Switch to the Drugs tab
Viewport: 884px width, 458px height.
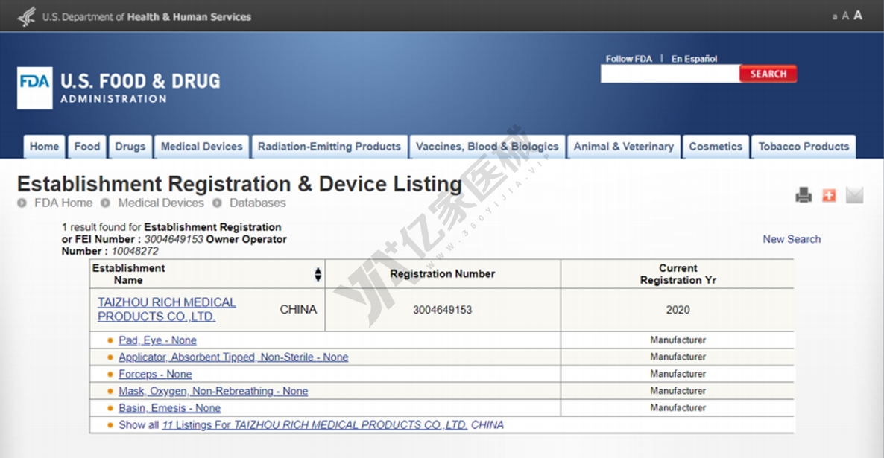[x=130, y=147]
